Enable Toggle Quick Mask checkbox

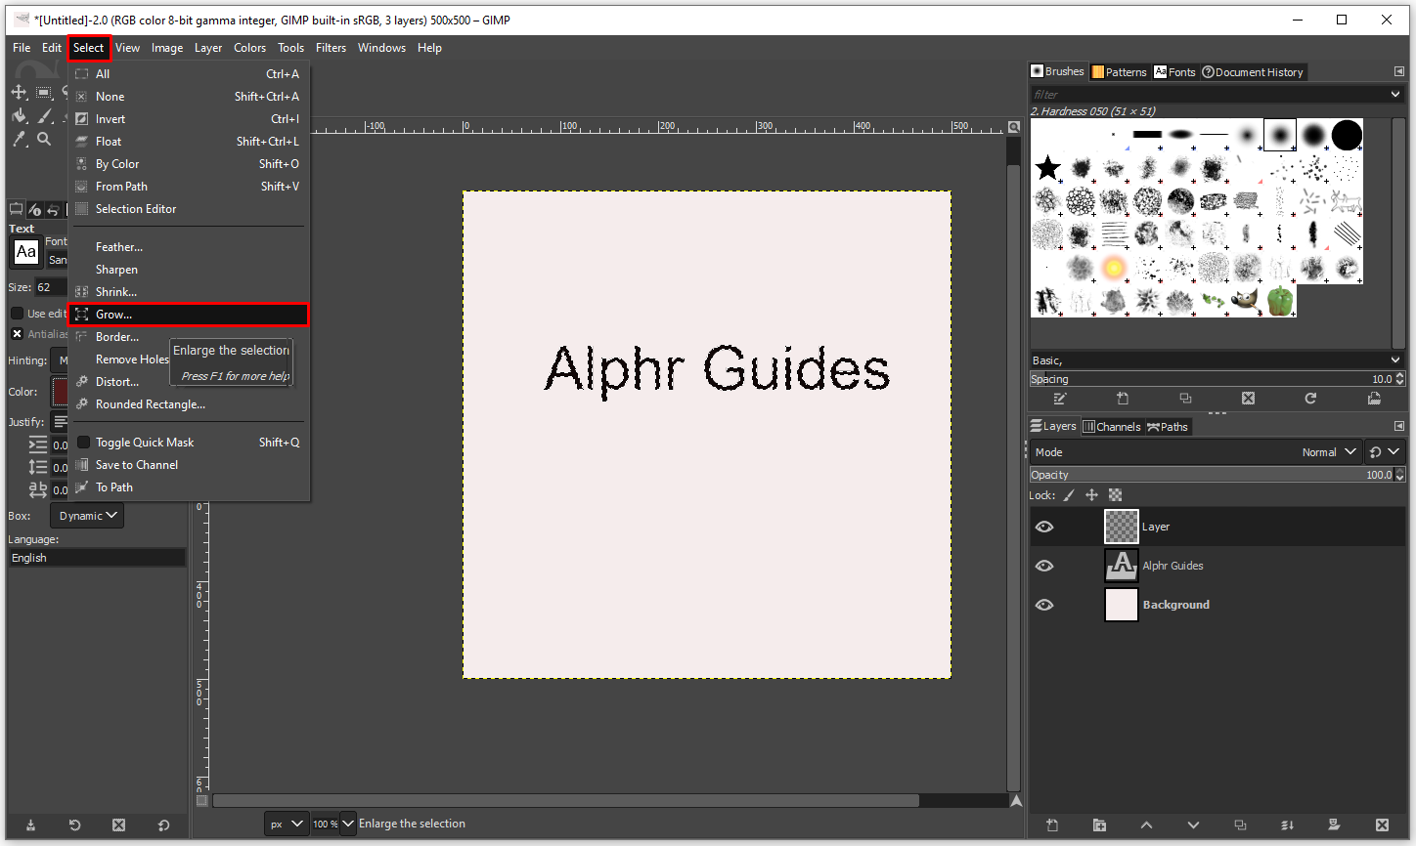coord(84,443)
